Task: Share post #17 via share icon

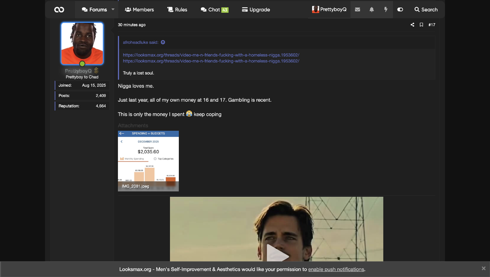Action: [x=412, y=25]
